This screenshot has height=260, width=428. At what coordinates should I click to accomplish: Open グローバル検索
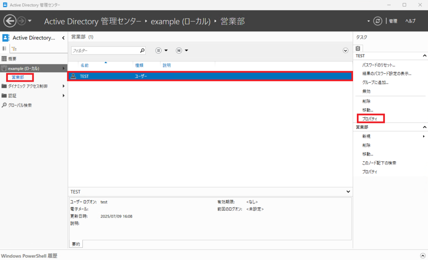pyautogui.click(x=19, y=105)
